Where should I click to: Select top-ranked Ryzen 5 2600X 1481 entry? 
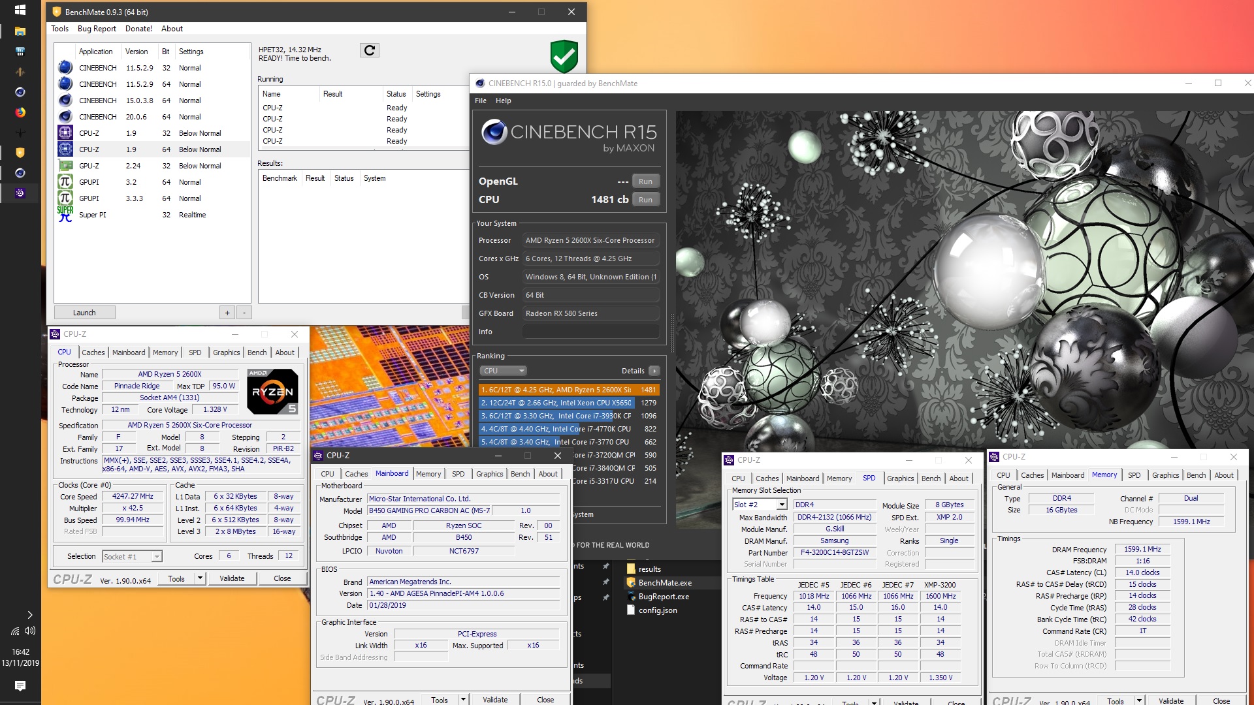coord(568,390)
